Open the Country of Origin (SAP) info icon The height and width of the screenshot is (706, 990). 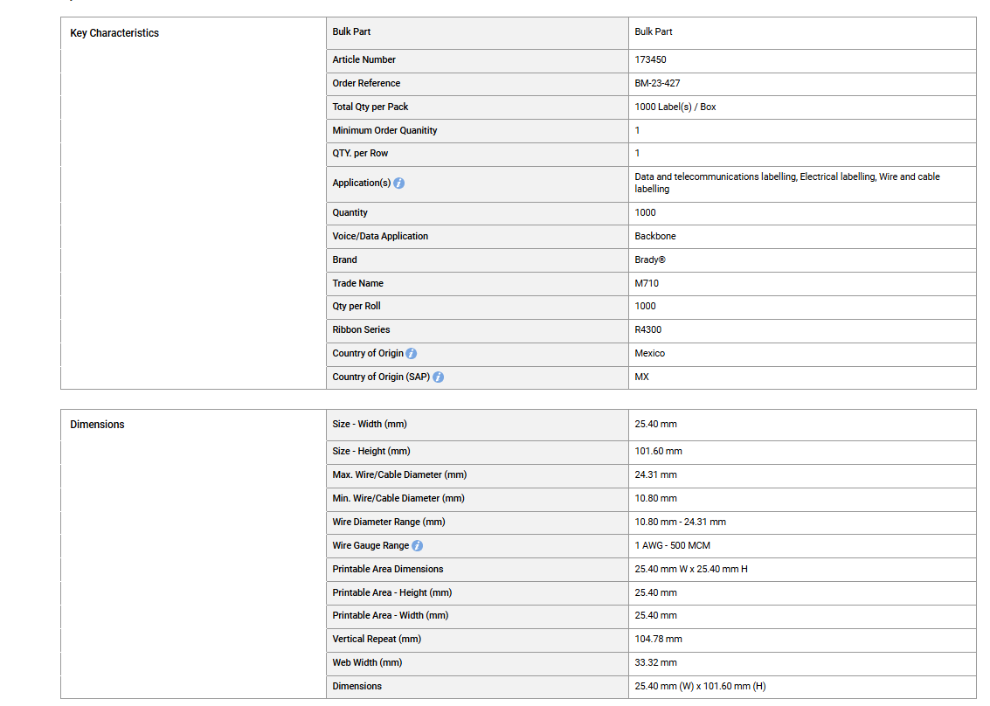coord(438,377)
